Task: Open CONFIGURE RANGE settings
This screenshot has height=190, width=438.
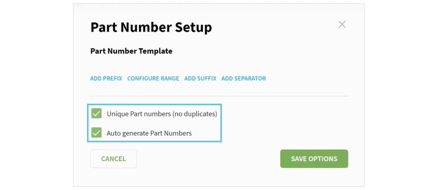Action: pyautogui.click(x=153, y=79)
